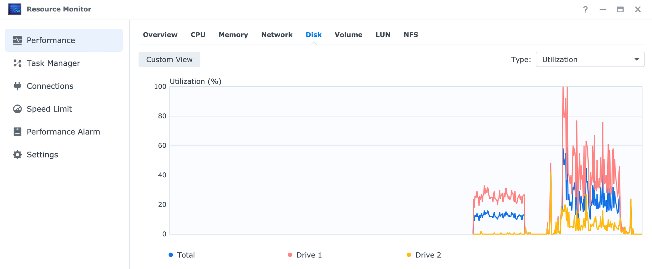Open the Speed Limit page

[x=64, y=109]
